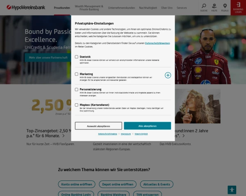Accept all cookies with Alle akzeptieren

click(x=147, y=126)
